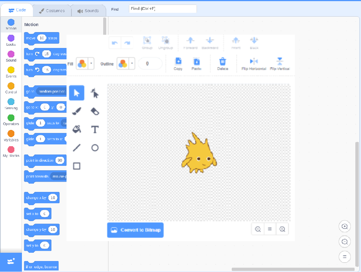Send selection to Back

[x=254, y=43]
